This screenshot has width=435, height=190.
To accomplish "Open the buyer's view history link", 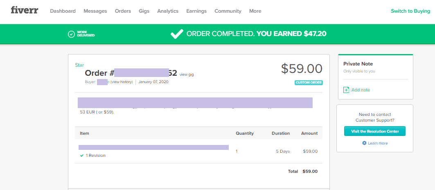I will pos(122,82).
